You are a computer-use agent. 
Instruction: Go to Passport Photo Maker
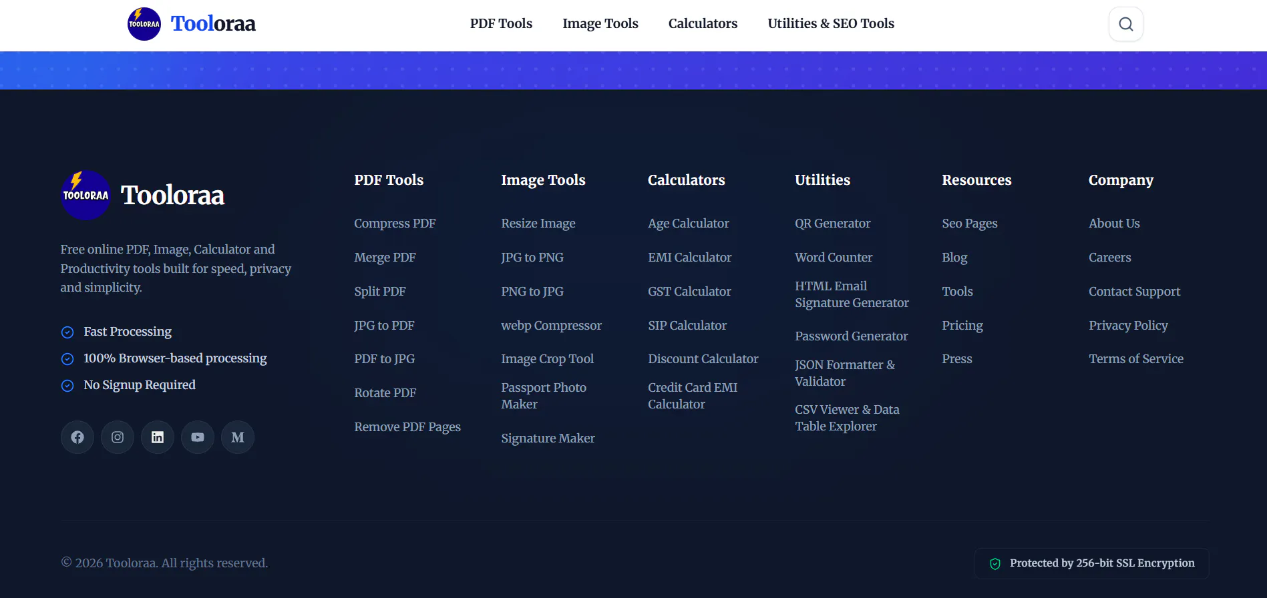click(x=544, y=396)
